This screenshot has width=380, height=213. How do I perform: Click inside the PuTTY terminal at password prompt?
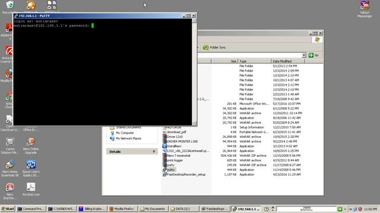(93, 25)
